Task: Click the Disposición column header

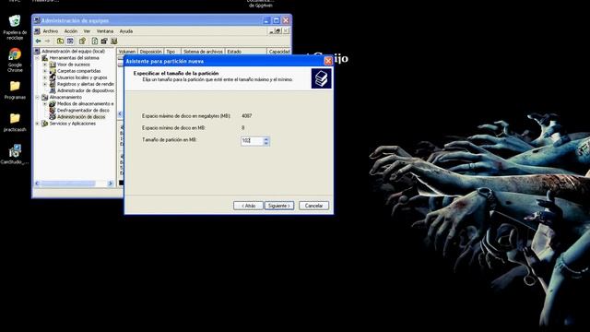Action: 150,52
